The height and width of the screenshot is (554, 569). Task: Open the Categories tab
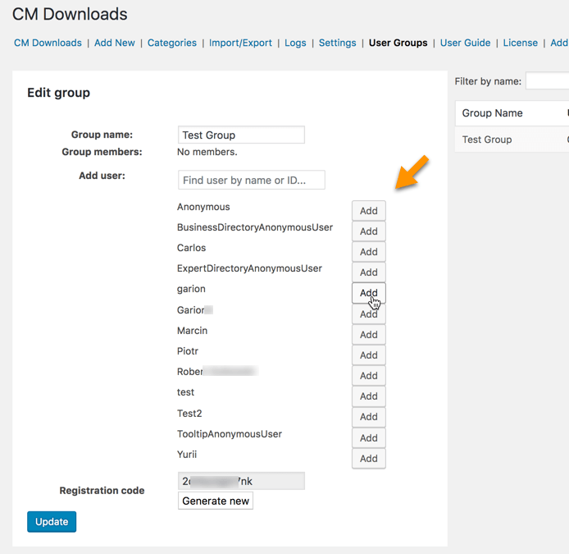172,43
